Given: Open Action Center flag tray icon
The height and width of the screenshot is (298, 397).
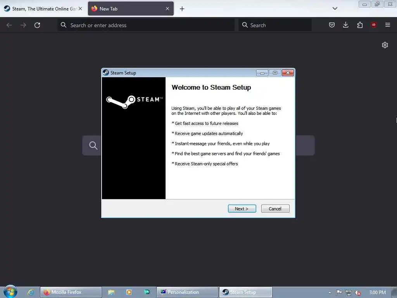Looking at the screenshot, I should coord(339,293).
